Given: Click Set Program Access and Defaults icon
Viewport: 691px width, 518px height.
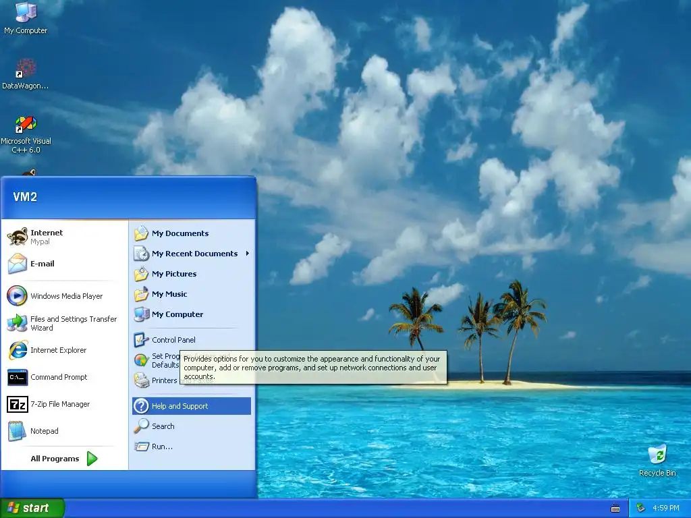Looking at the screenshot, I should point(142,360).
